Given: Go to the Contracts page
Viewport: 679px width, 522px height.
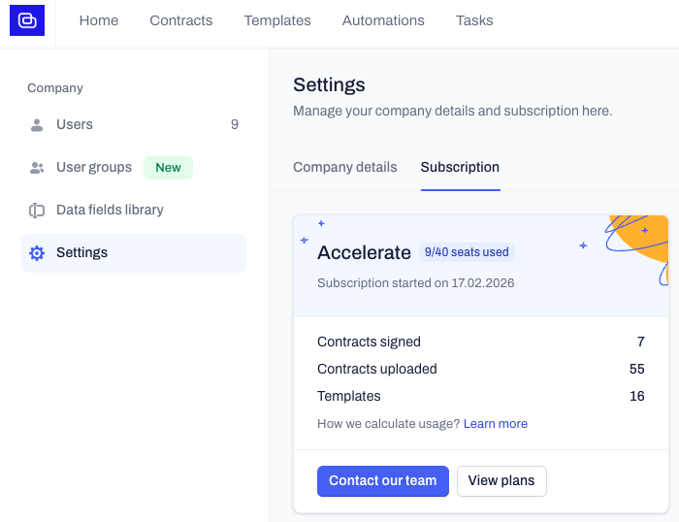Looking at the screenshot, I should coord(180,20).
